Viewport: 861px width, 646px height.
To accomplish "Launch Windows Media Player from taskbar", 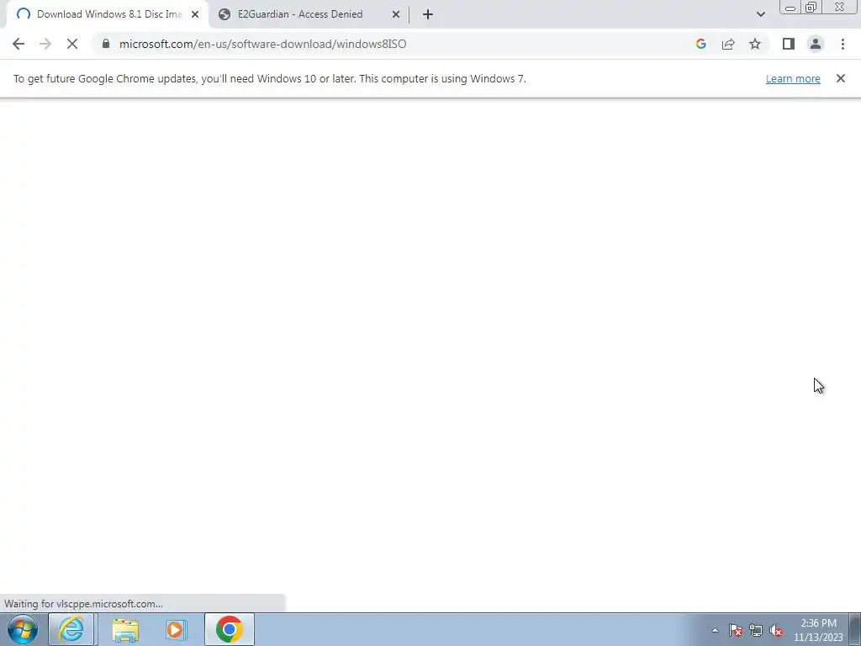I will (176, 629).
